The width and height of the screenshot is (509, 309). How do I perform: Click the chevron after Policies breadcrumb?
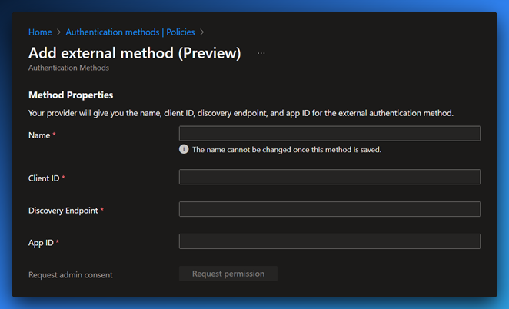pos(202,32)
